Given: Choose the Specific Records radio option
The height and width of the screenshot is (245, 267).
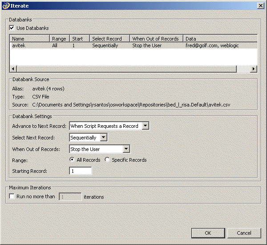Looking at the screenshot, I should pos(107,159).
